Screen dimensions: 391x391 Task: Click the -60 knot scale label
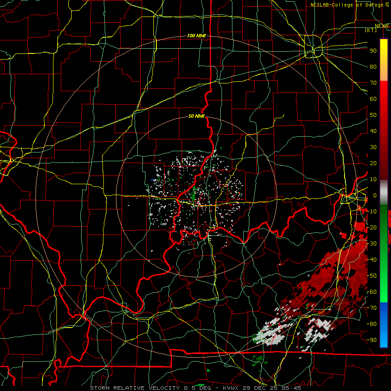pos(371,292)
